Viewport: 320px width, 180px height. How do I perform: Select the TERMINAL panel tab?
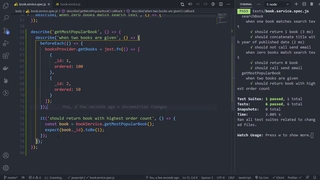pyautogui.click(x=245, y=4)
